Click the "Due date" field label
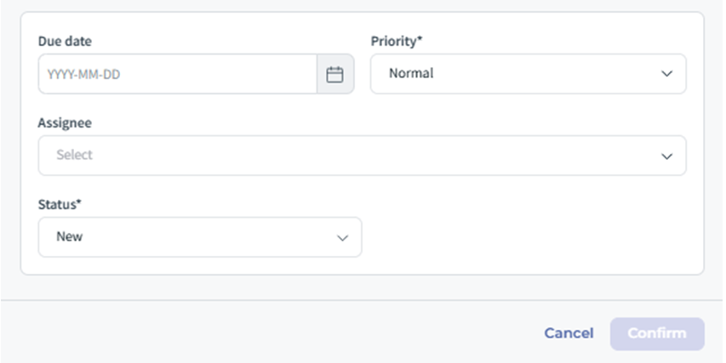This screenshot has width=726, height=363. click(65, 41)
